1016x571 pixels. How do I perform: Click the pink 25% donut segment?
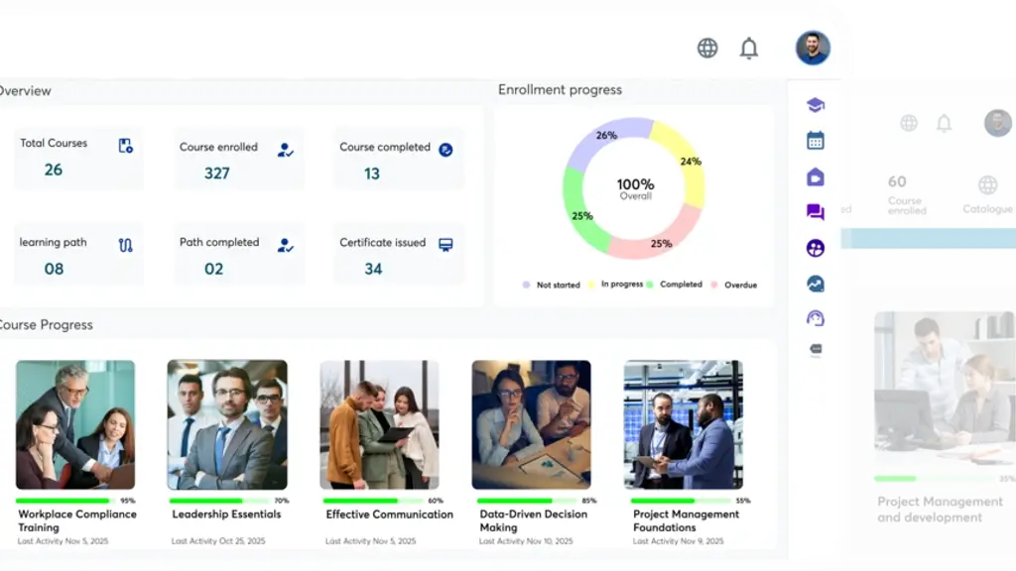point(661,243)
